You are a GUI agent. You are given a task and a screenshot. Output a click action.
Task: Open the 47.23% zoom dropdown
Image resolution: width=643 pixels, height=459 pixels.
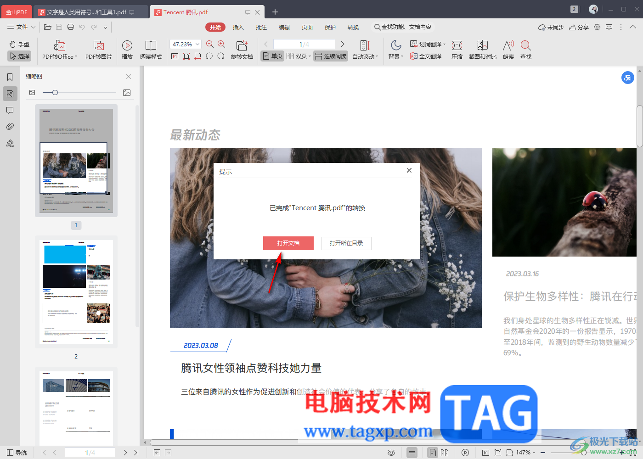[197, 44]
